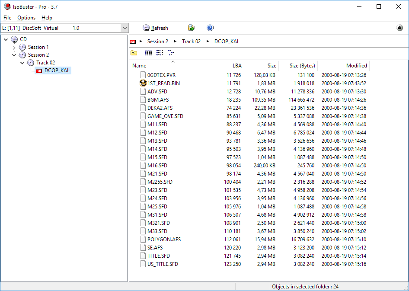The width and height of the screenshot is (409, 291).
Task: Click the 'Objects in selected folder : 24' status text
Action: (x=305, y=287)
